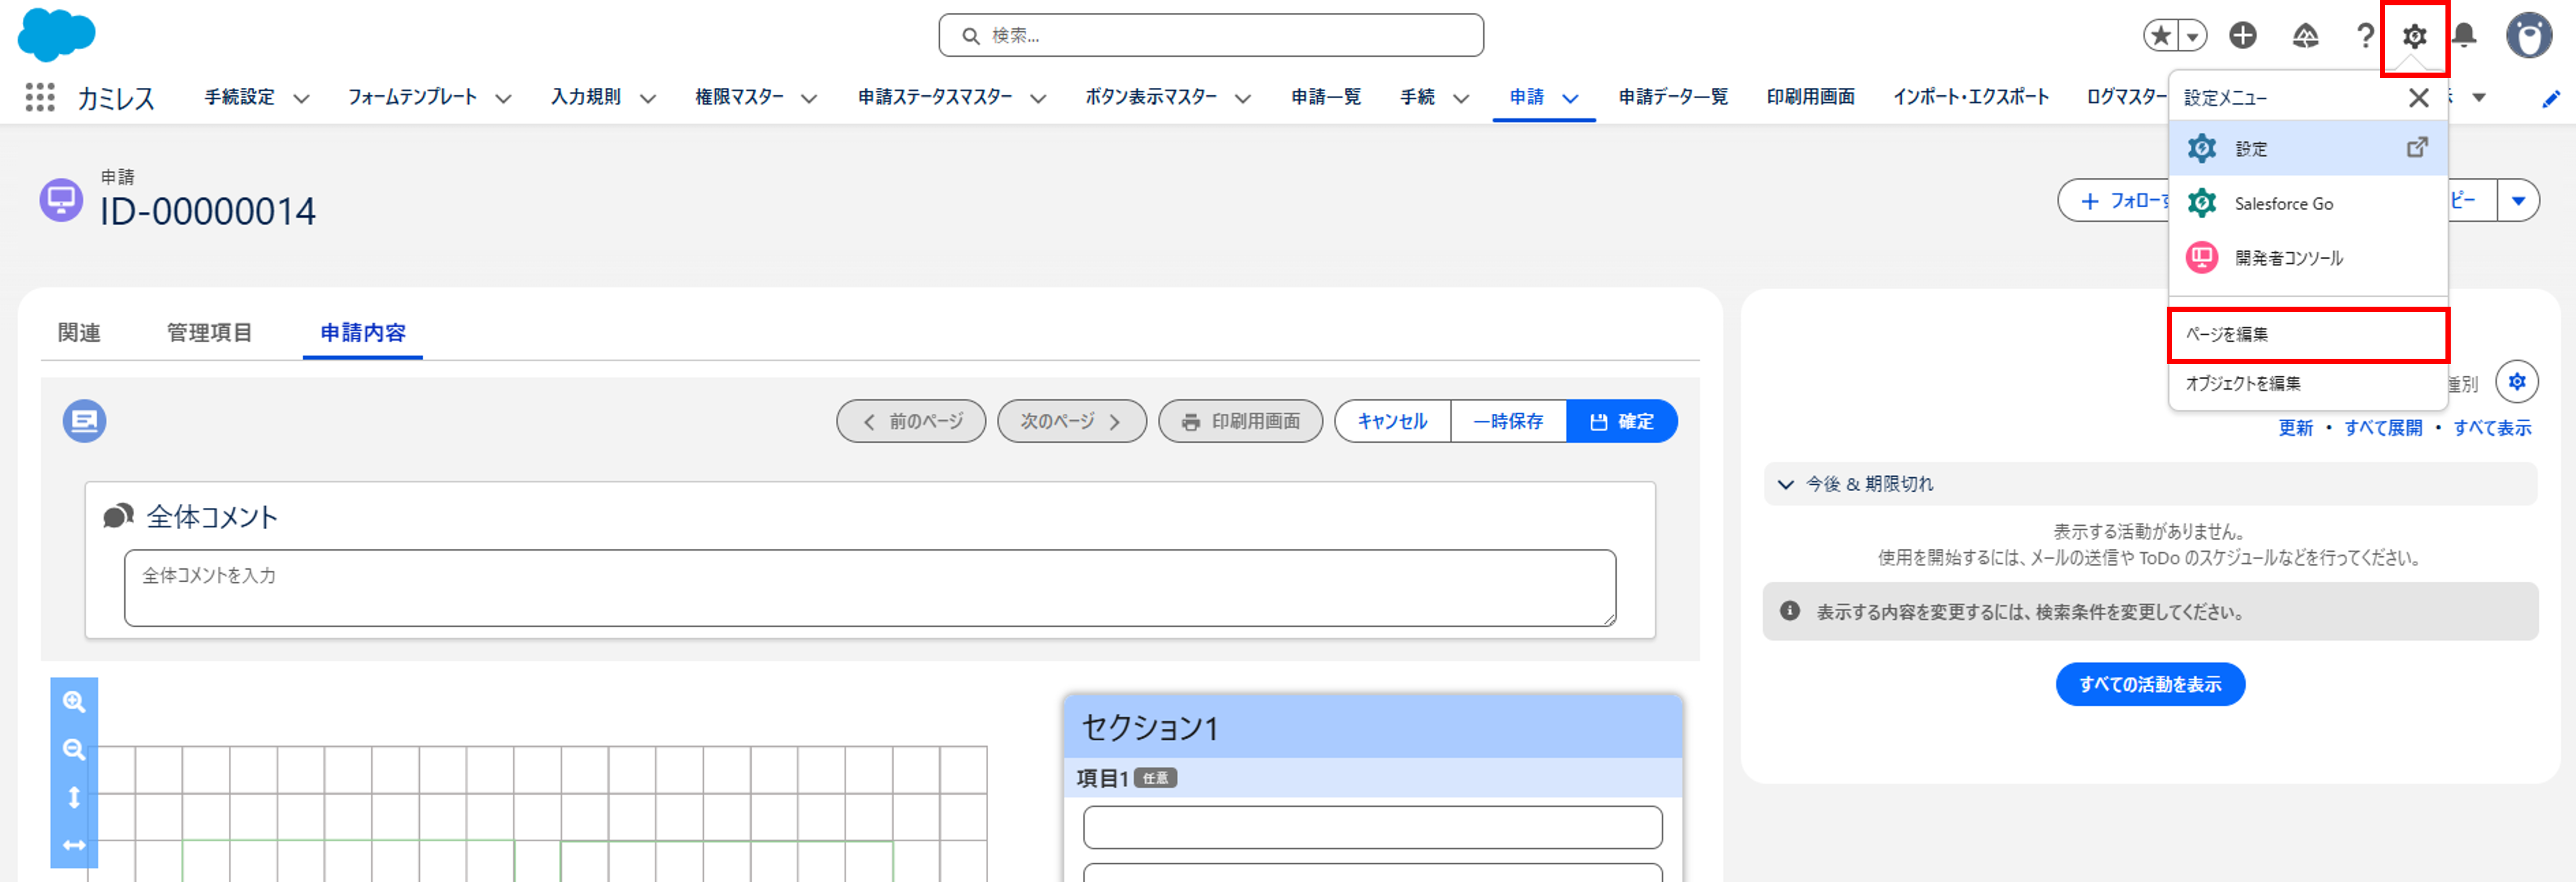Click the gear icon beside 種別
This screenshot has height=882, width=2576.
(2518, 381)
